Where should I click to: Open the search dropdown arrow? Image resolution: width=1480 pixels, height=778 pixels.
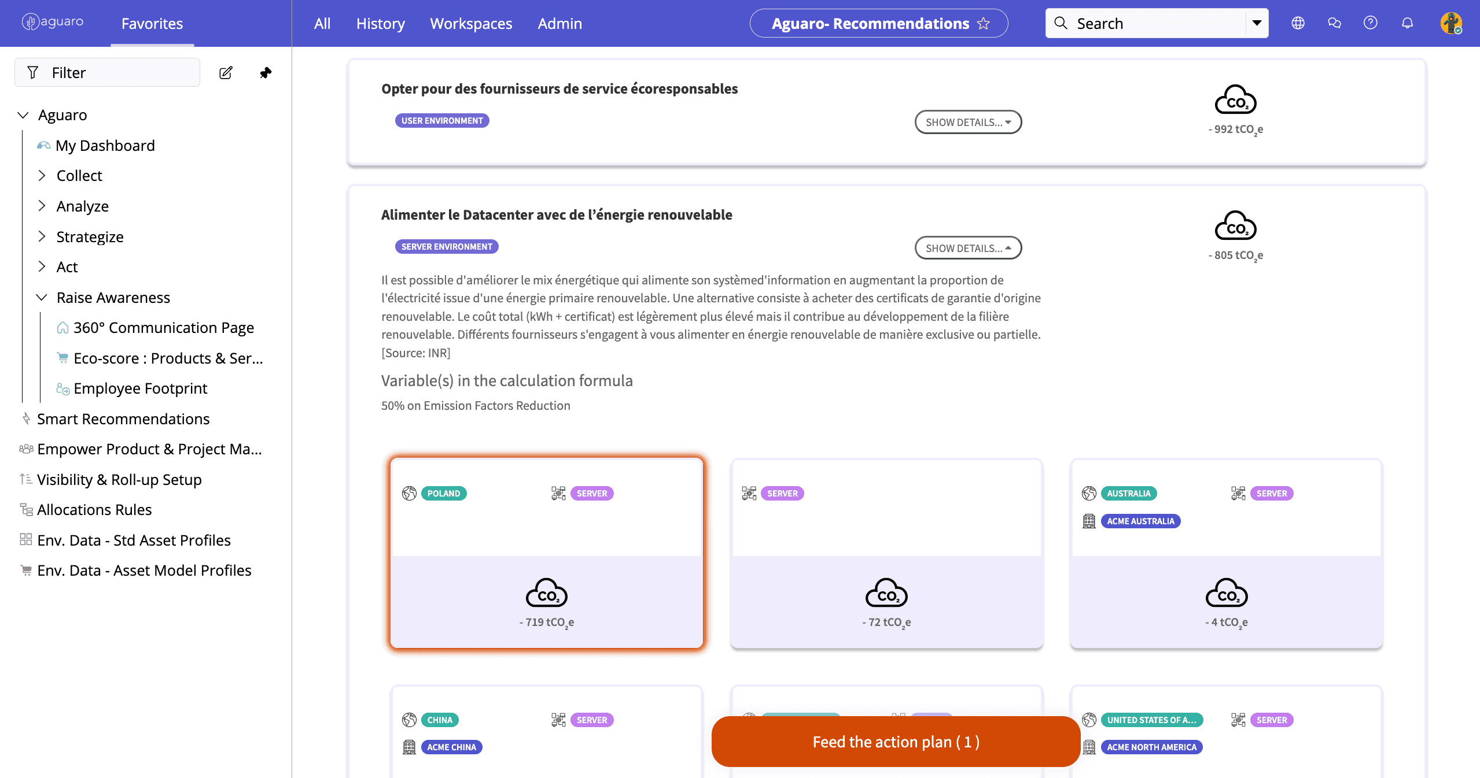click(x=1257, y=23)
